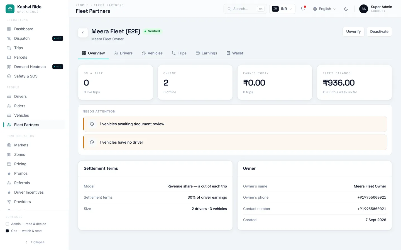401x250 pixels.
Task: Open Driver Incentives in the sidebar
Action: tap(35, 192)
